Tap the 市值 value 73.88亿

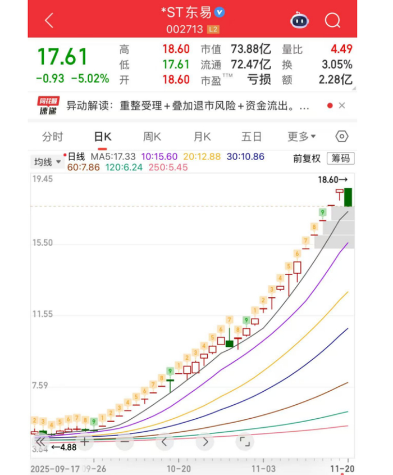[x=251, y=49]
